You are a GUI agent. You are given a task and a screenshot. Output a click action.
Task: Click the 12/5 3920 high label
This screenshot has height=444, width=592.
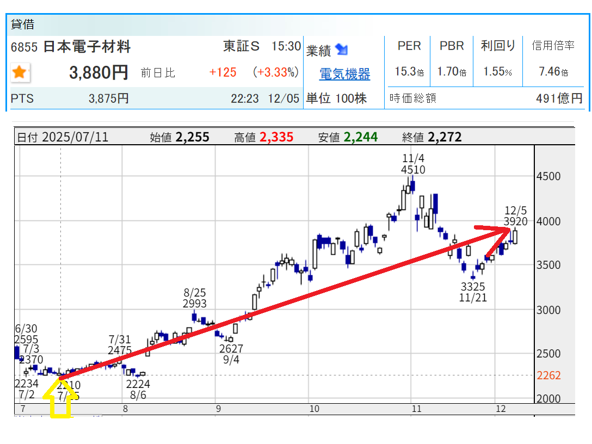pyautogui.click(x=515, y=215)
